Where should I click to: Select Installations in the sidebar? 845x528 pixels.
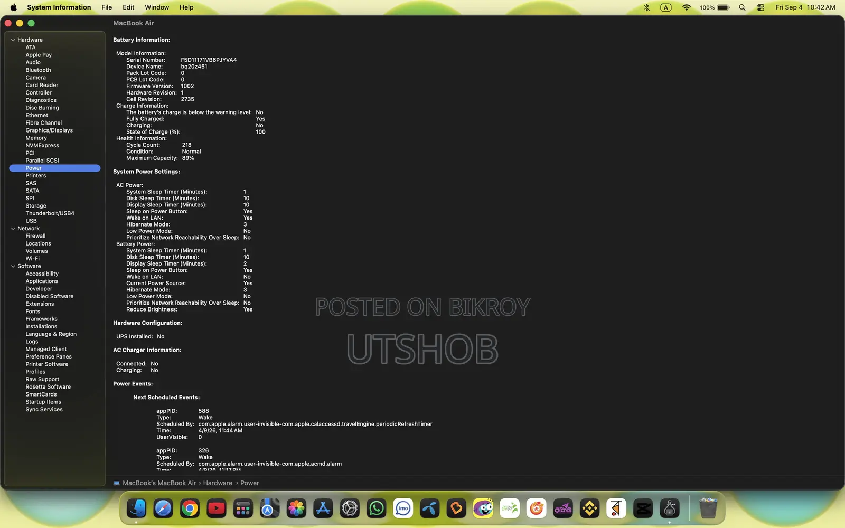tap(41, 327)
